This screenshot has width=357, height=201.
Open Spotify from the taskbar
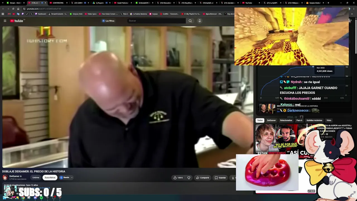[41, 198]
